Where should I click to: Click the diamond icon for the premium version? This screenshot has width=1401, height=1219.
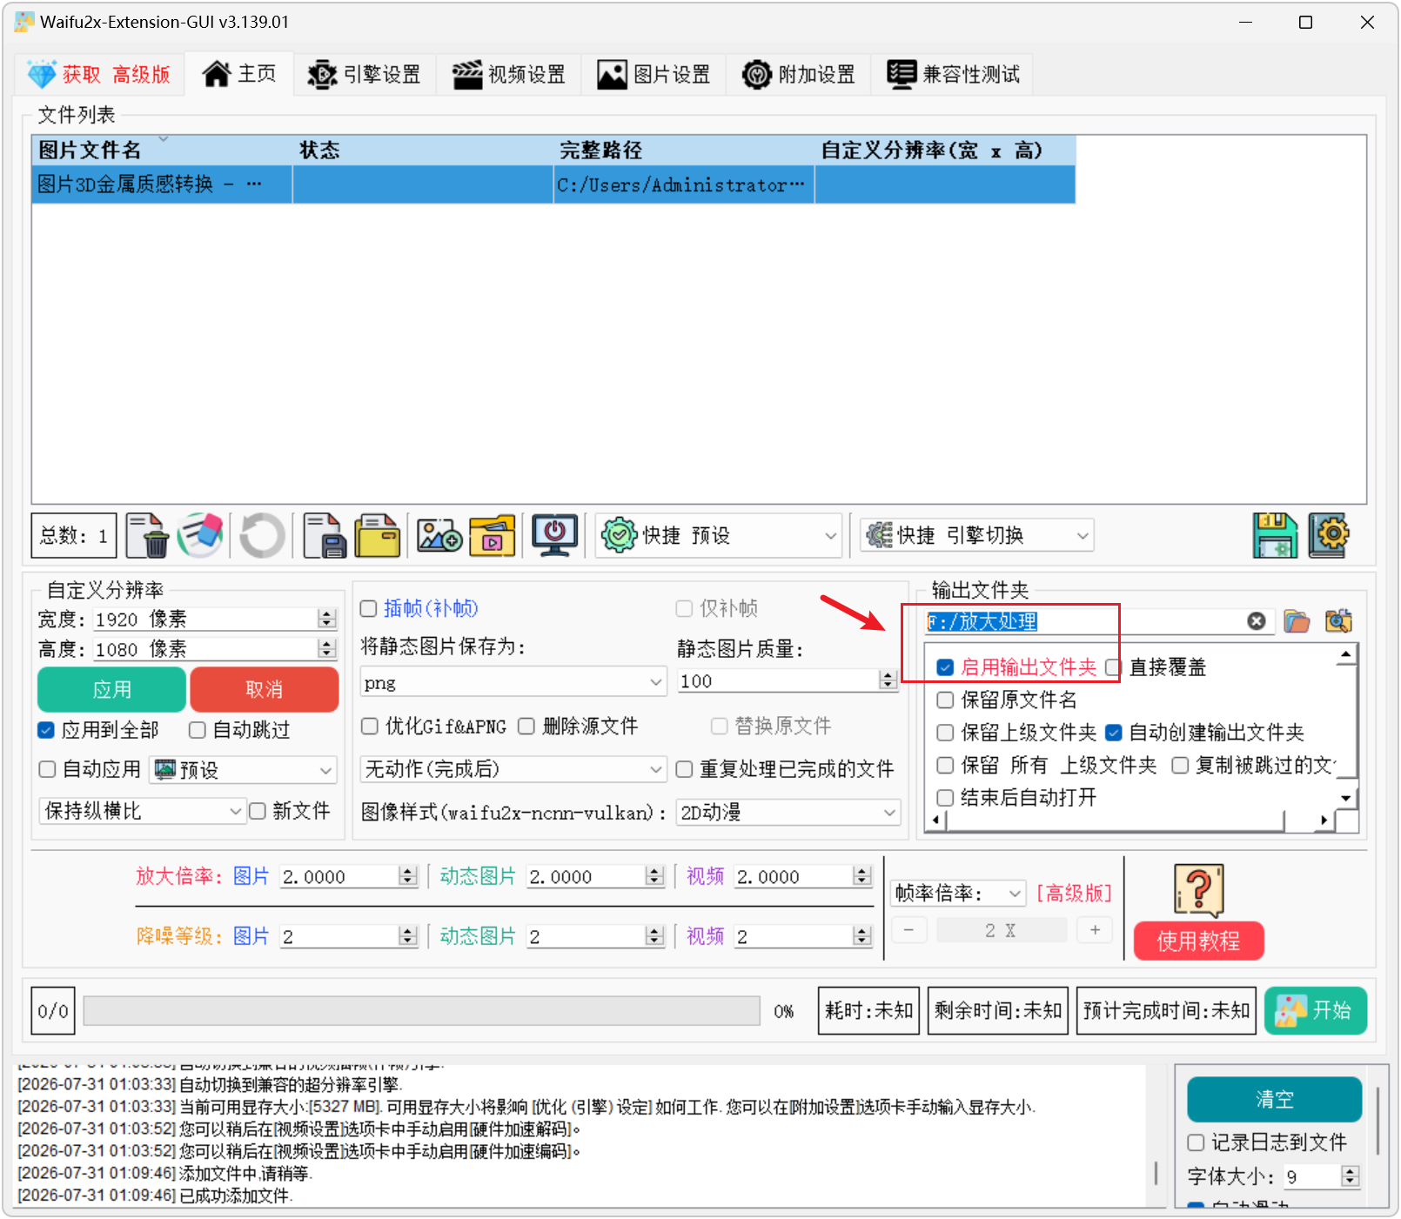(42, 74)
